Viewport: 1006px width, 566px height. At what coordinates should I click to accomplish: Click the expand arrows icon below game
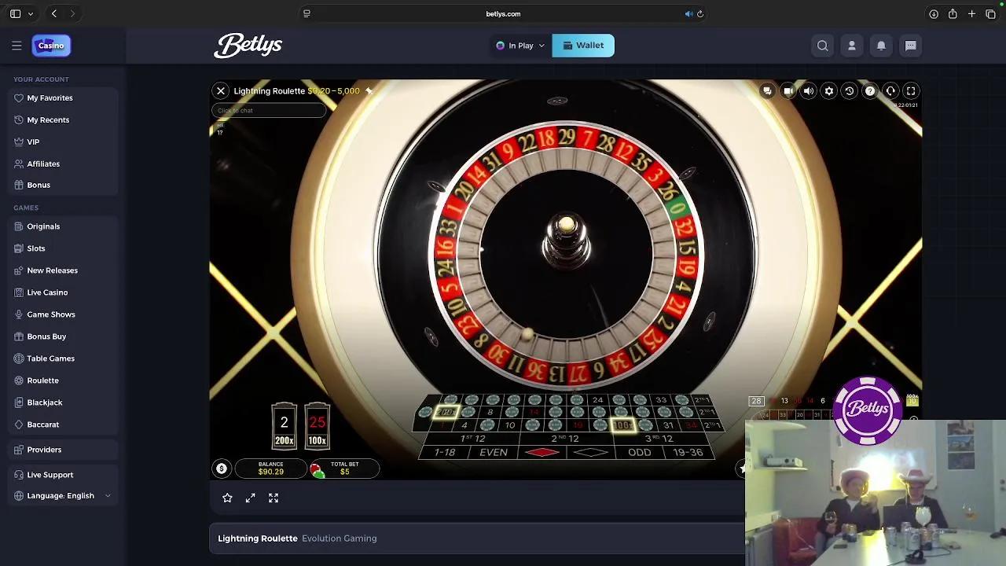point(250,498)
